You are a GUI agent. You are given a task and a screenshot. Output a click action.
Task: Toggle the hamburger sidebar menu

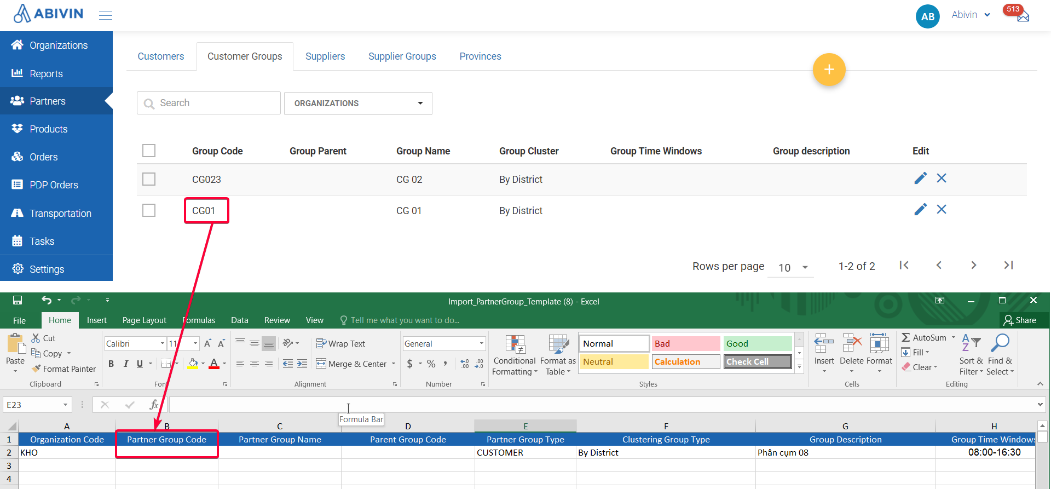click(106, 15)
